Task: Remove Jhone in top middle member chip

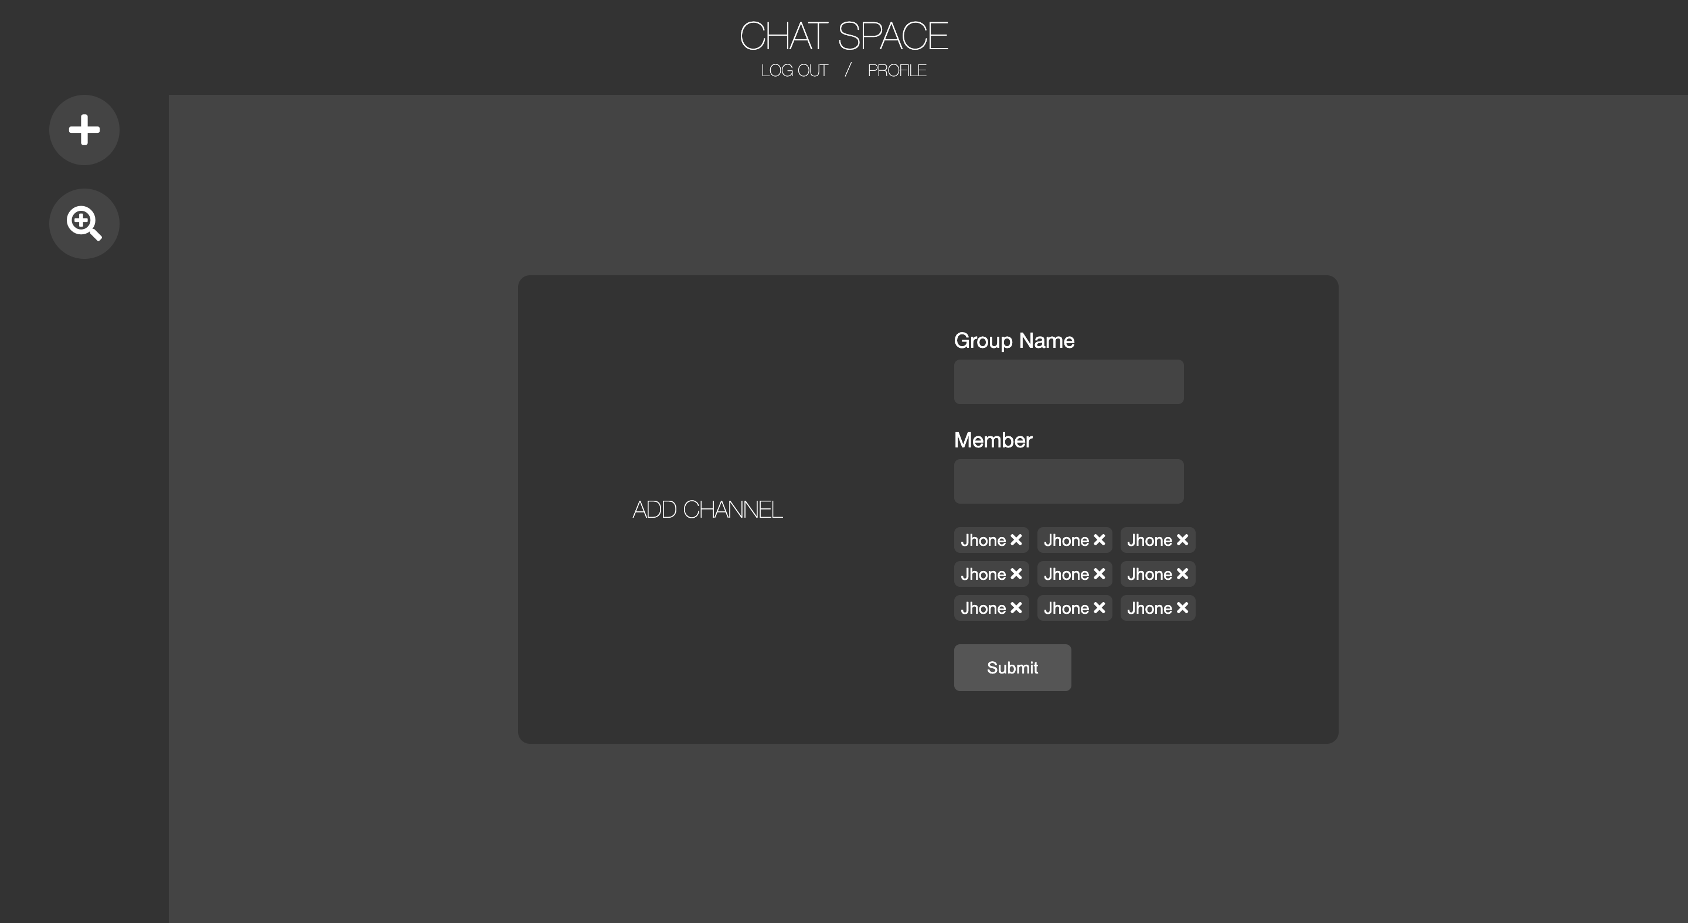Action: [x=1100, y=540]
